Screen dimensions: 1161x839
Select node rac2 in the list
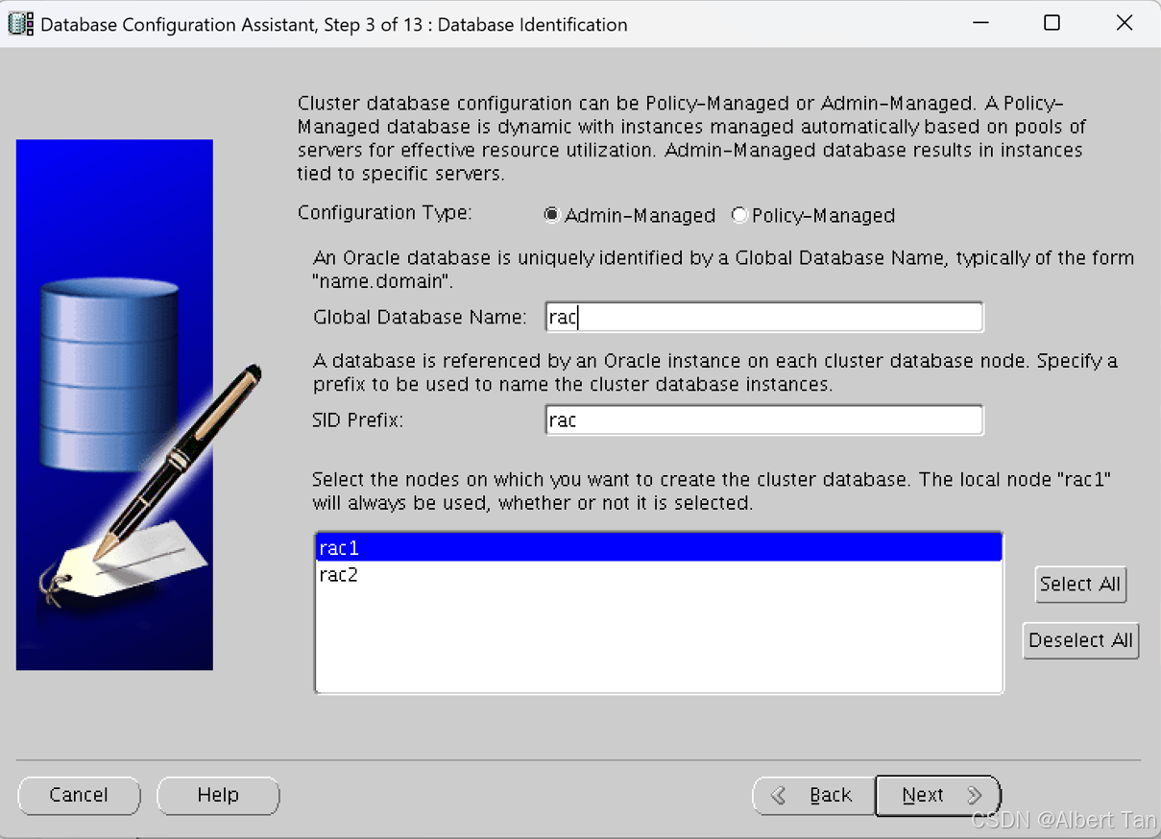click(659, 575)
